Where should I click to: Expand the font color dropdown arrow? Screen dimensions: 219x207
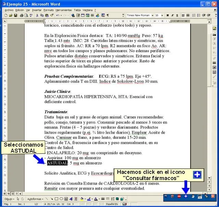(x=99, y=199)
